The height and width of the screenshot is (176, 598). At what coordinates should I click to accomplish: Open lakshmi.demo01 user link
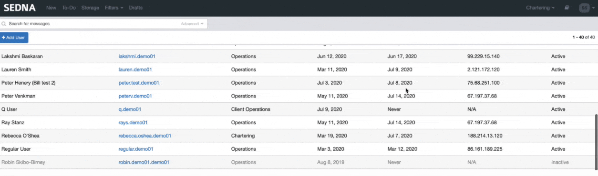pyautogui.click(x=137, y=56)
